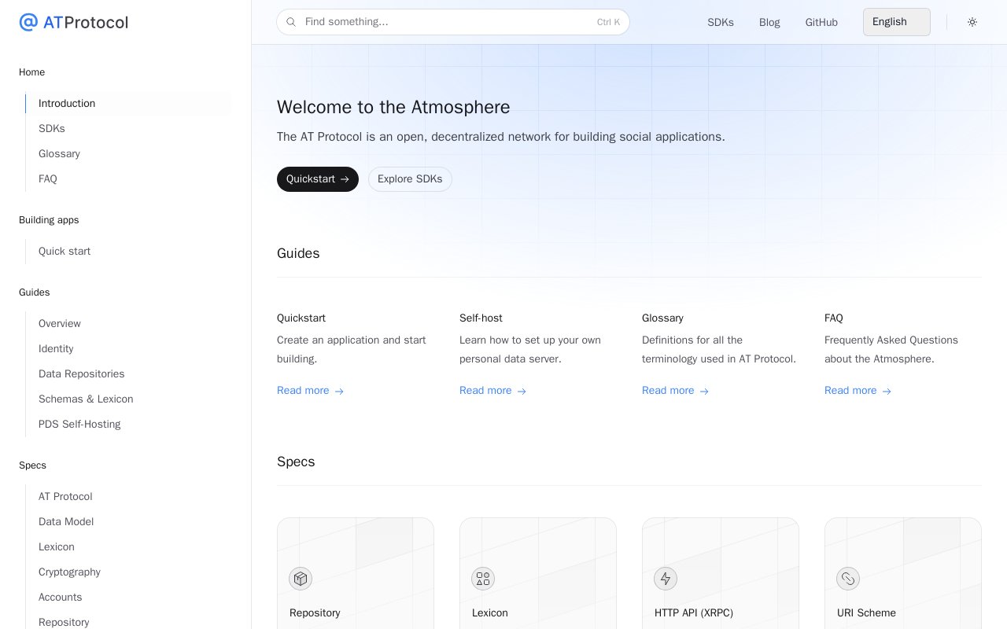Follow Read more under FAQ guide

point(858,391)
